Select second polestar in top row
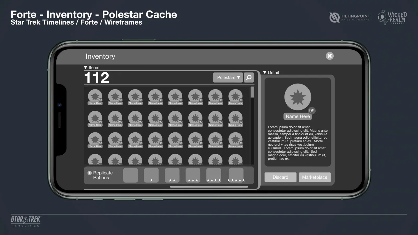The width and height of the screenshot is (418, 235). (x=115, y=97)
